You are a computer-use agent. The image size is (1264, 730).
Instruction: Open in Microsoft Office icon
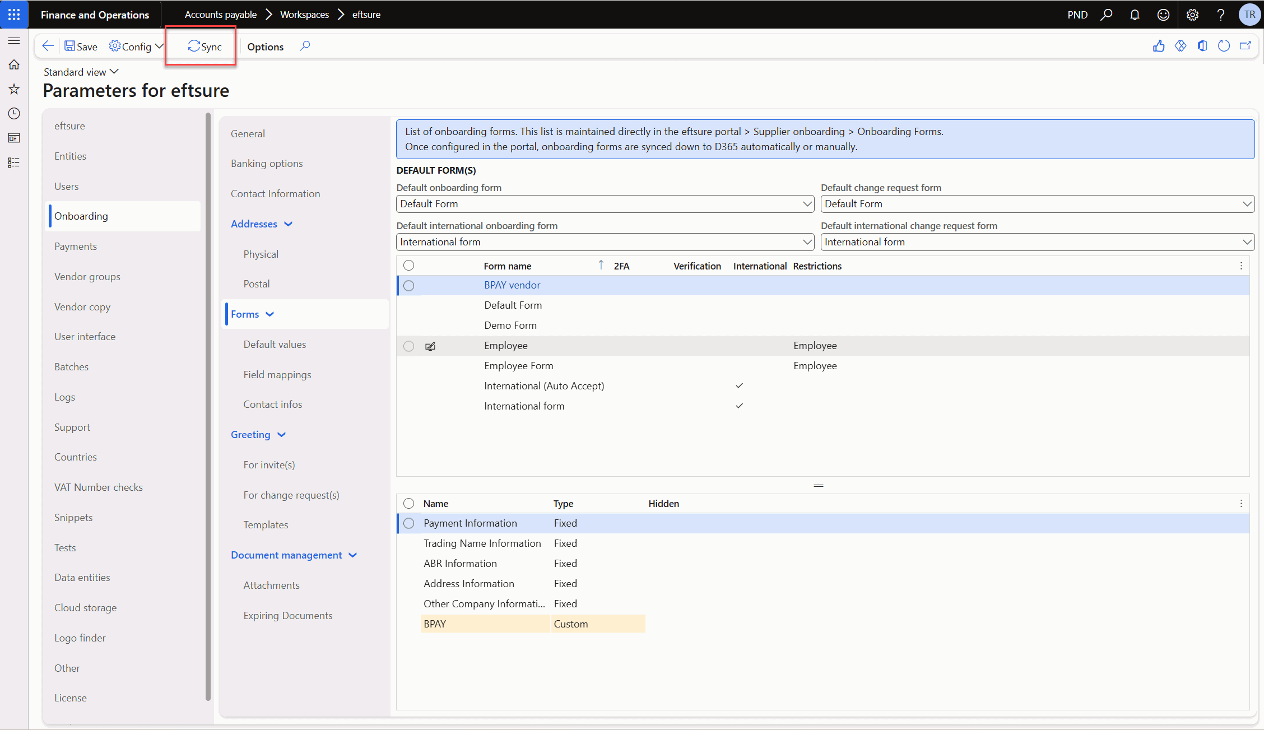1202,47
